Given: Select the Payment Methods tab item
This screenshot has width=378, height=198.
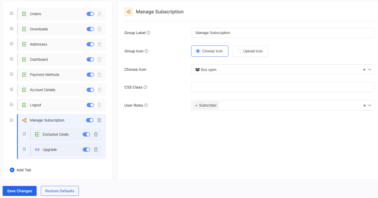Looking at the screenshot, I should [45, 75].
